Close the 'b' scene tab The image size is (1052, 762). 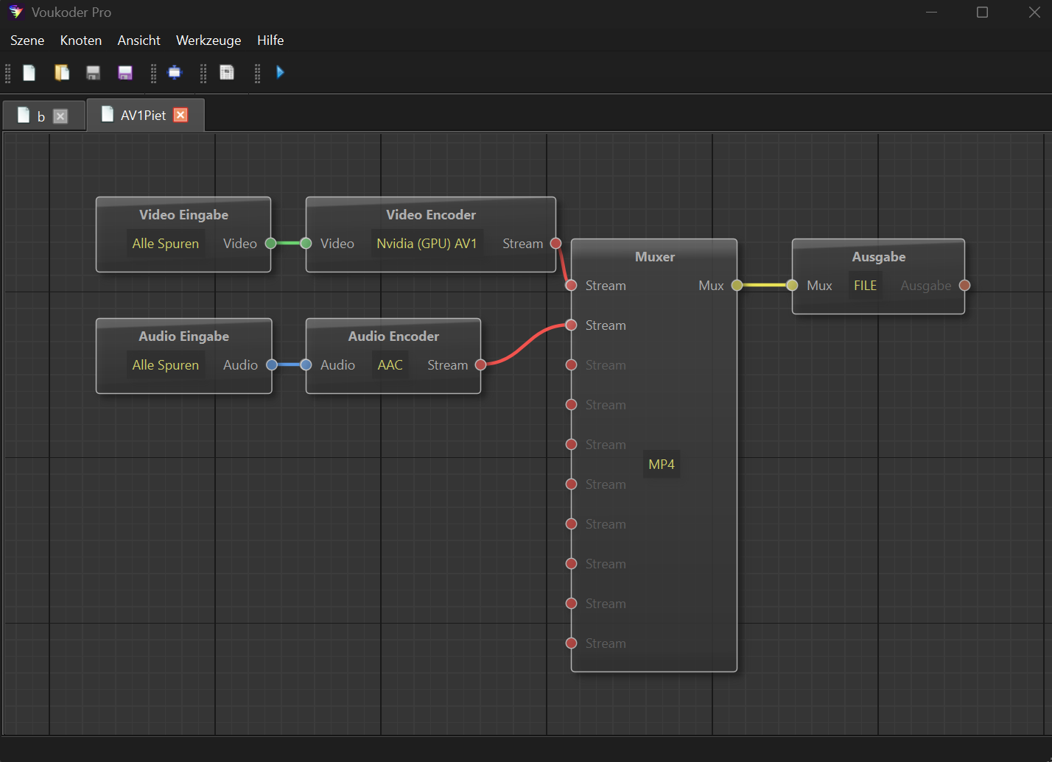pyautogui.click(x=60, y=116)
